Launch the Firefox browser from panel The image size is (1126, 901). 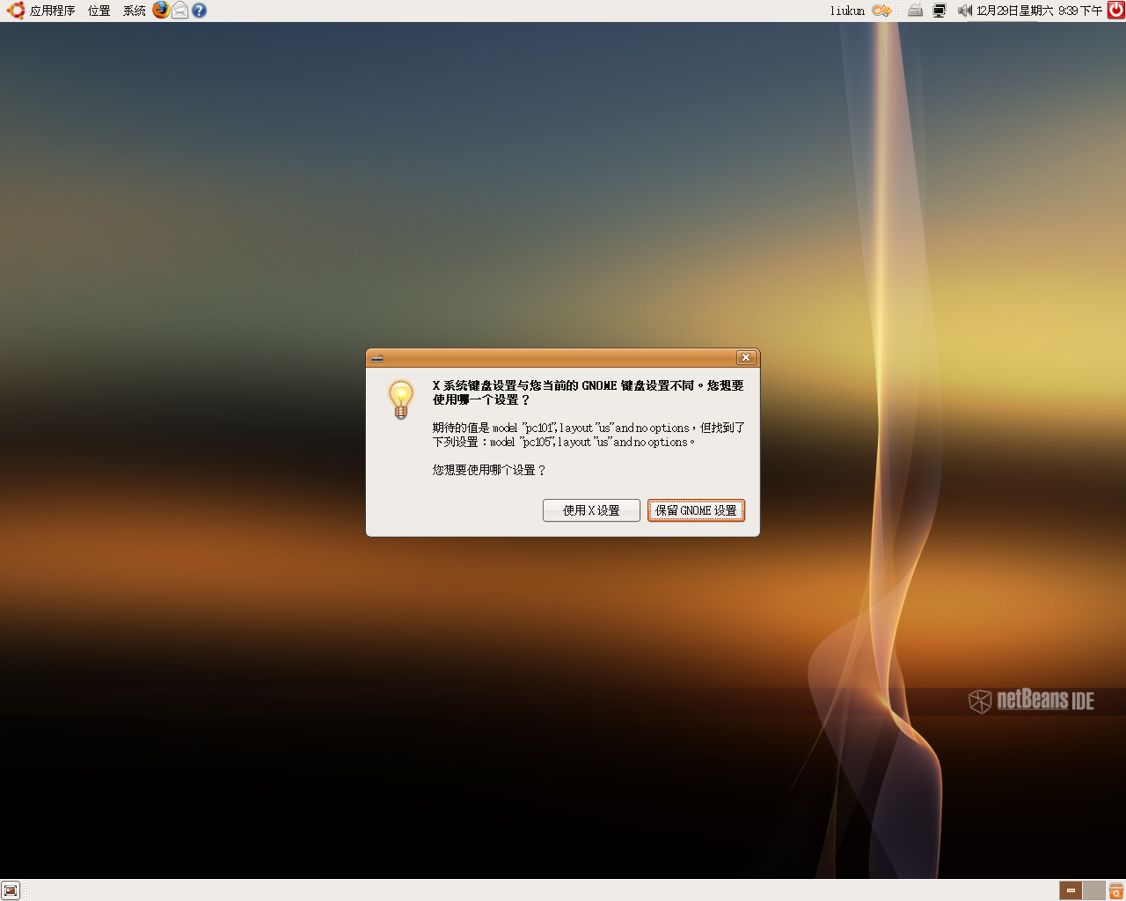coord(161,10)
